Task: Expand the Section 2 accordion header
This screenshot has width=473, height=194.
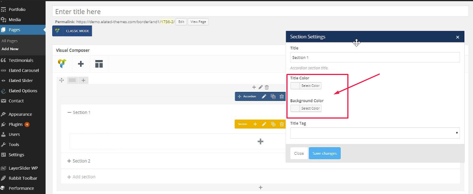Action: (79, 161)
